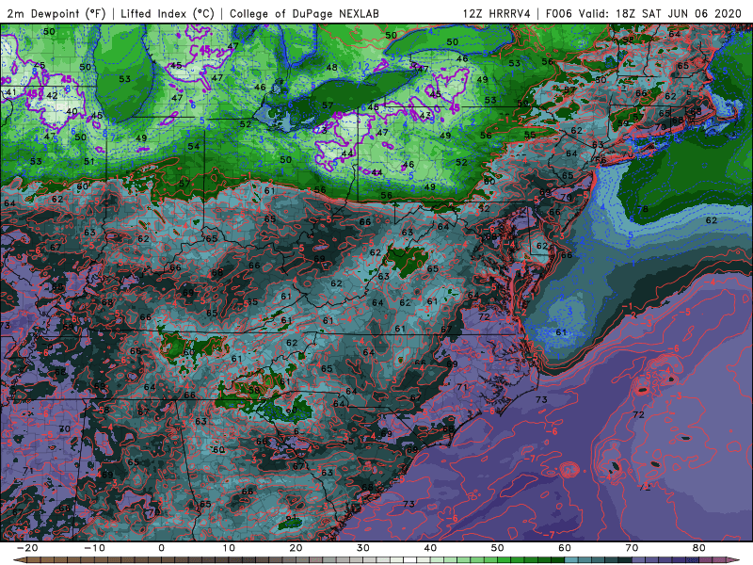Click the 60 label on the color scale
The width and height of the screenshot is (753, 565).
565,548
